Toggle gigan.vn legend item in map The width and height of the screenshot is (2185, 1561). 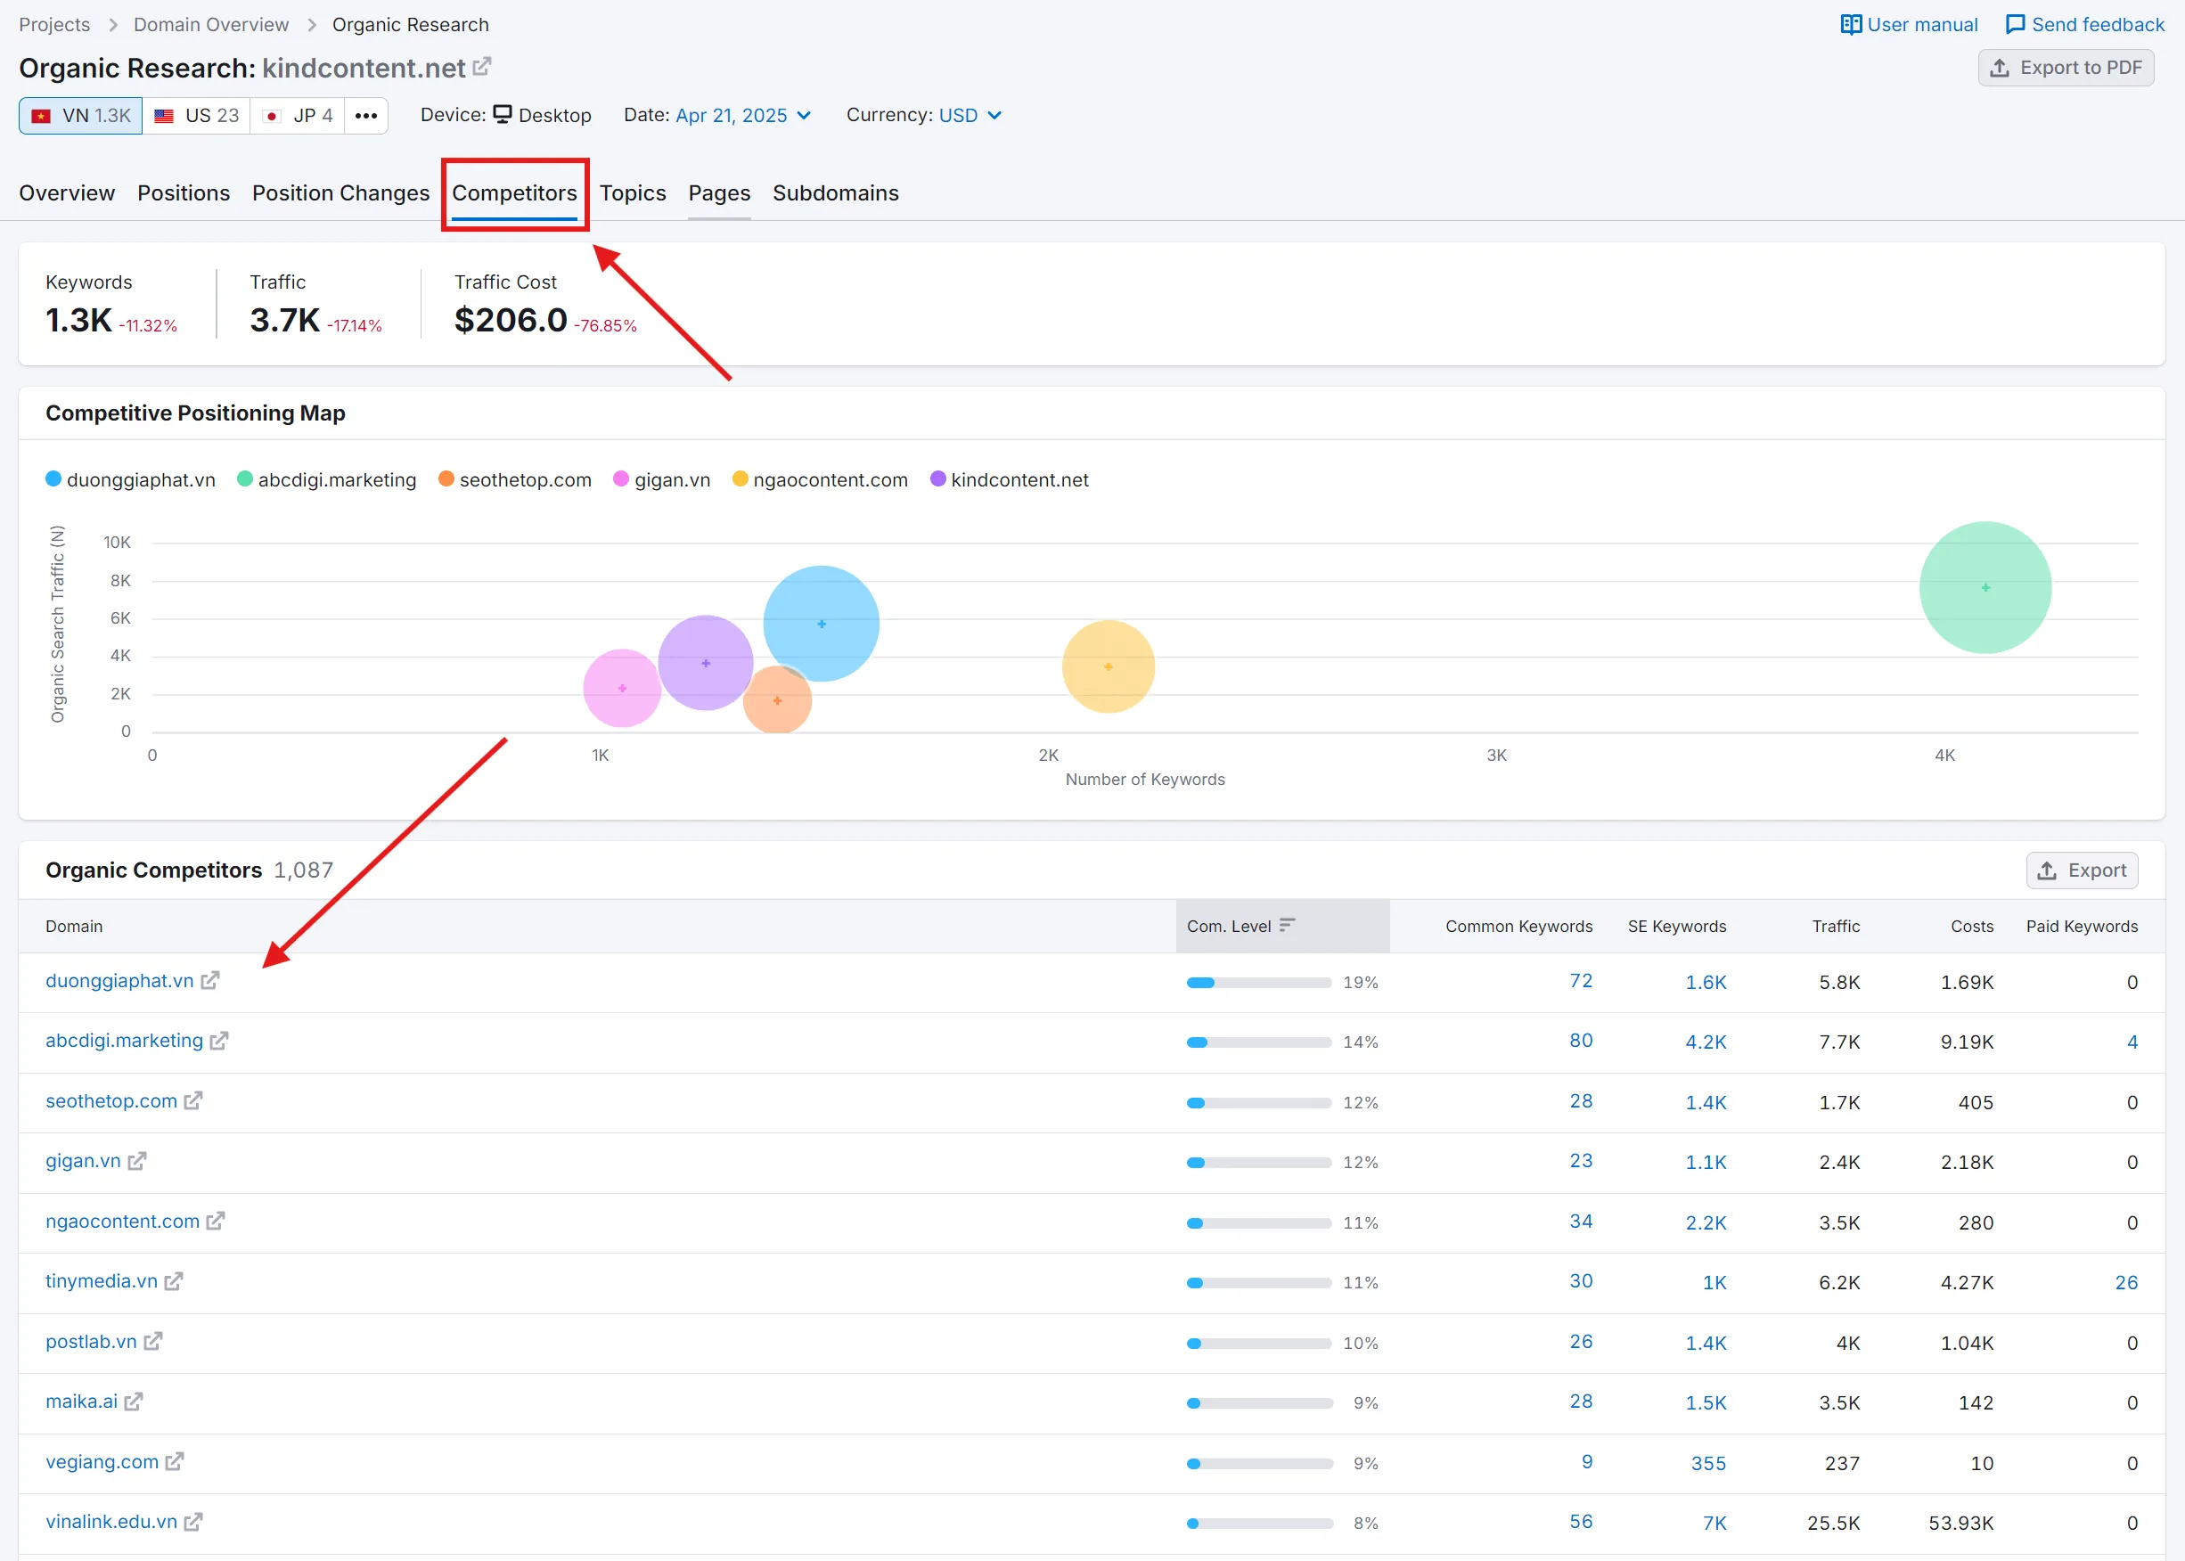(662, 479)
